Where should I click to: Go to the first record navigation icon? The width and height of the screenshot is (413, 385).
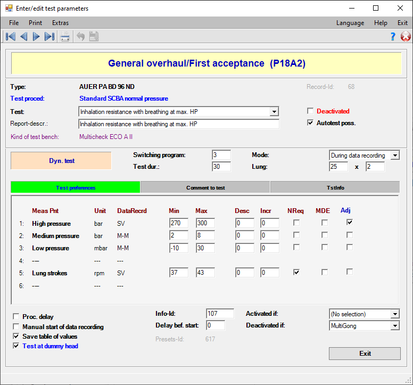click(10, 37)
